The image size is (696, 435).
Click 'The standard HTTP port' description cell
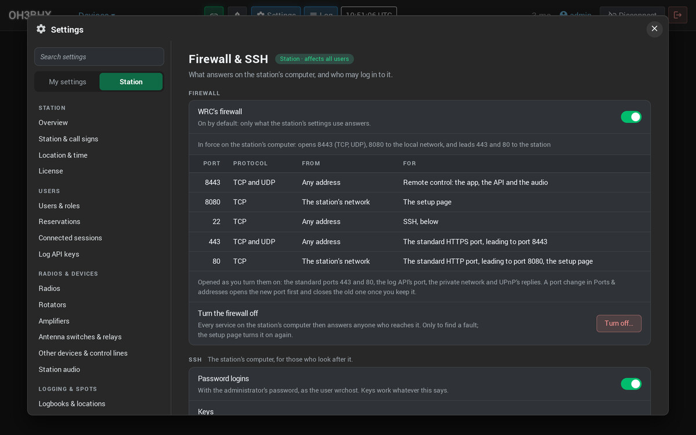click(x=498, y=261)
